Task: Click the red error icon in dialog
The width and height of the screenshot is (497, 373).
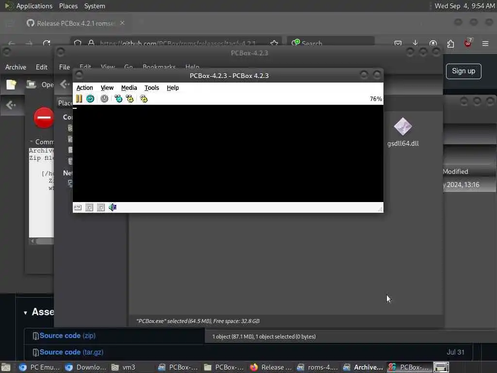Action: 44,118
